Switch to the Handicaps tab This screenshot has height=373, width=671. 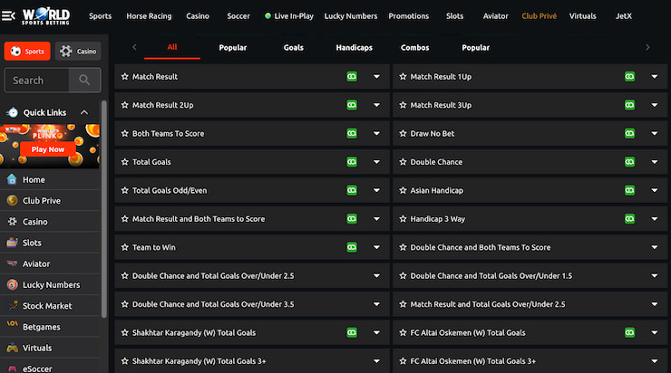[354, 47]
